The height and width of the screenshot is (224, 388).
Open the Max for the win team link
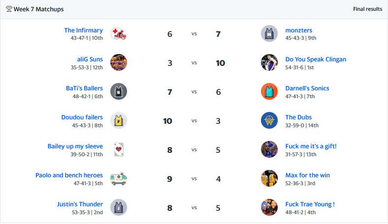click(x=307, y=175)
